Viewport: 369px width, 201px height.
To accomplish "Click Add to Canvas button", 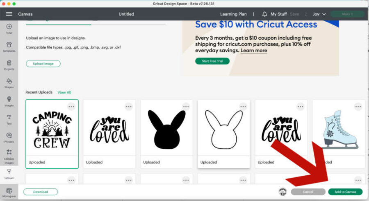I will [345, 192].
